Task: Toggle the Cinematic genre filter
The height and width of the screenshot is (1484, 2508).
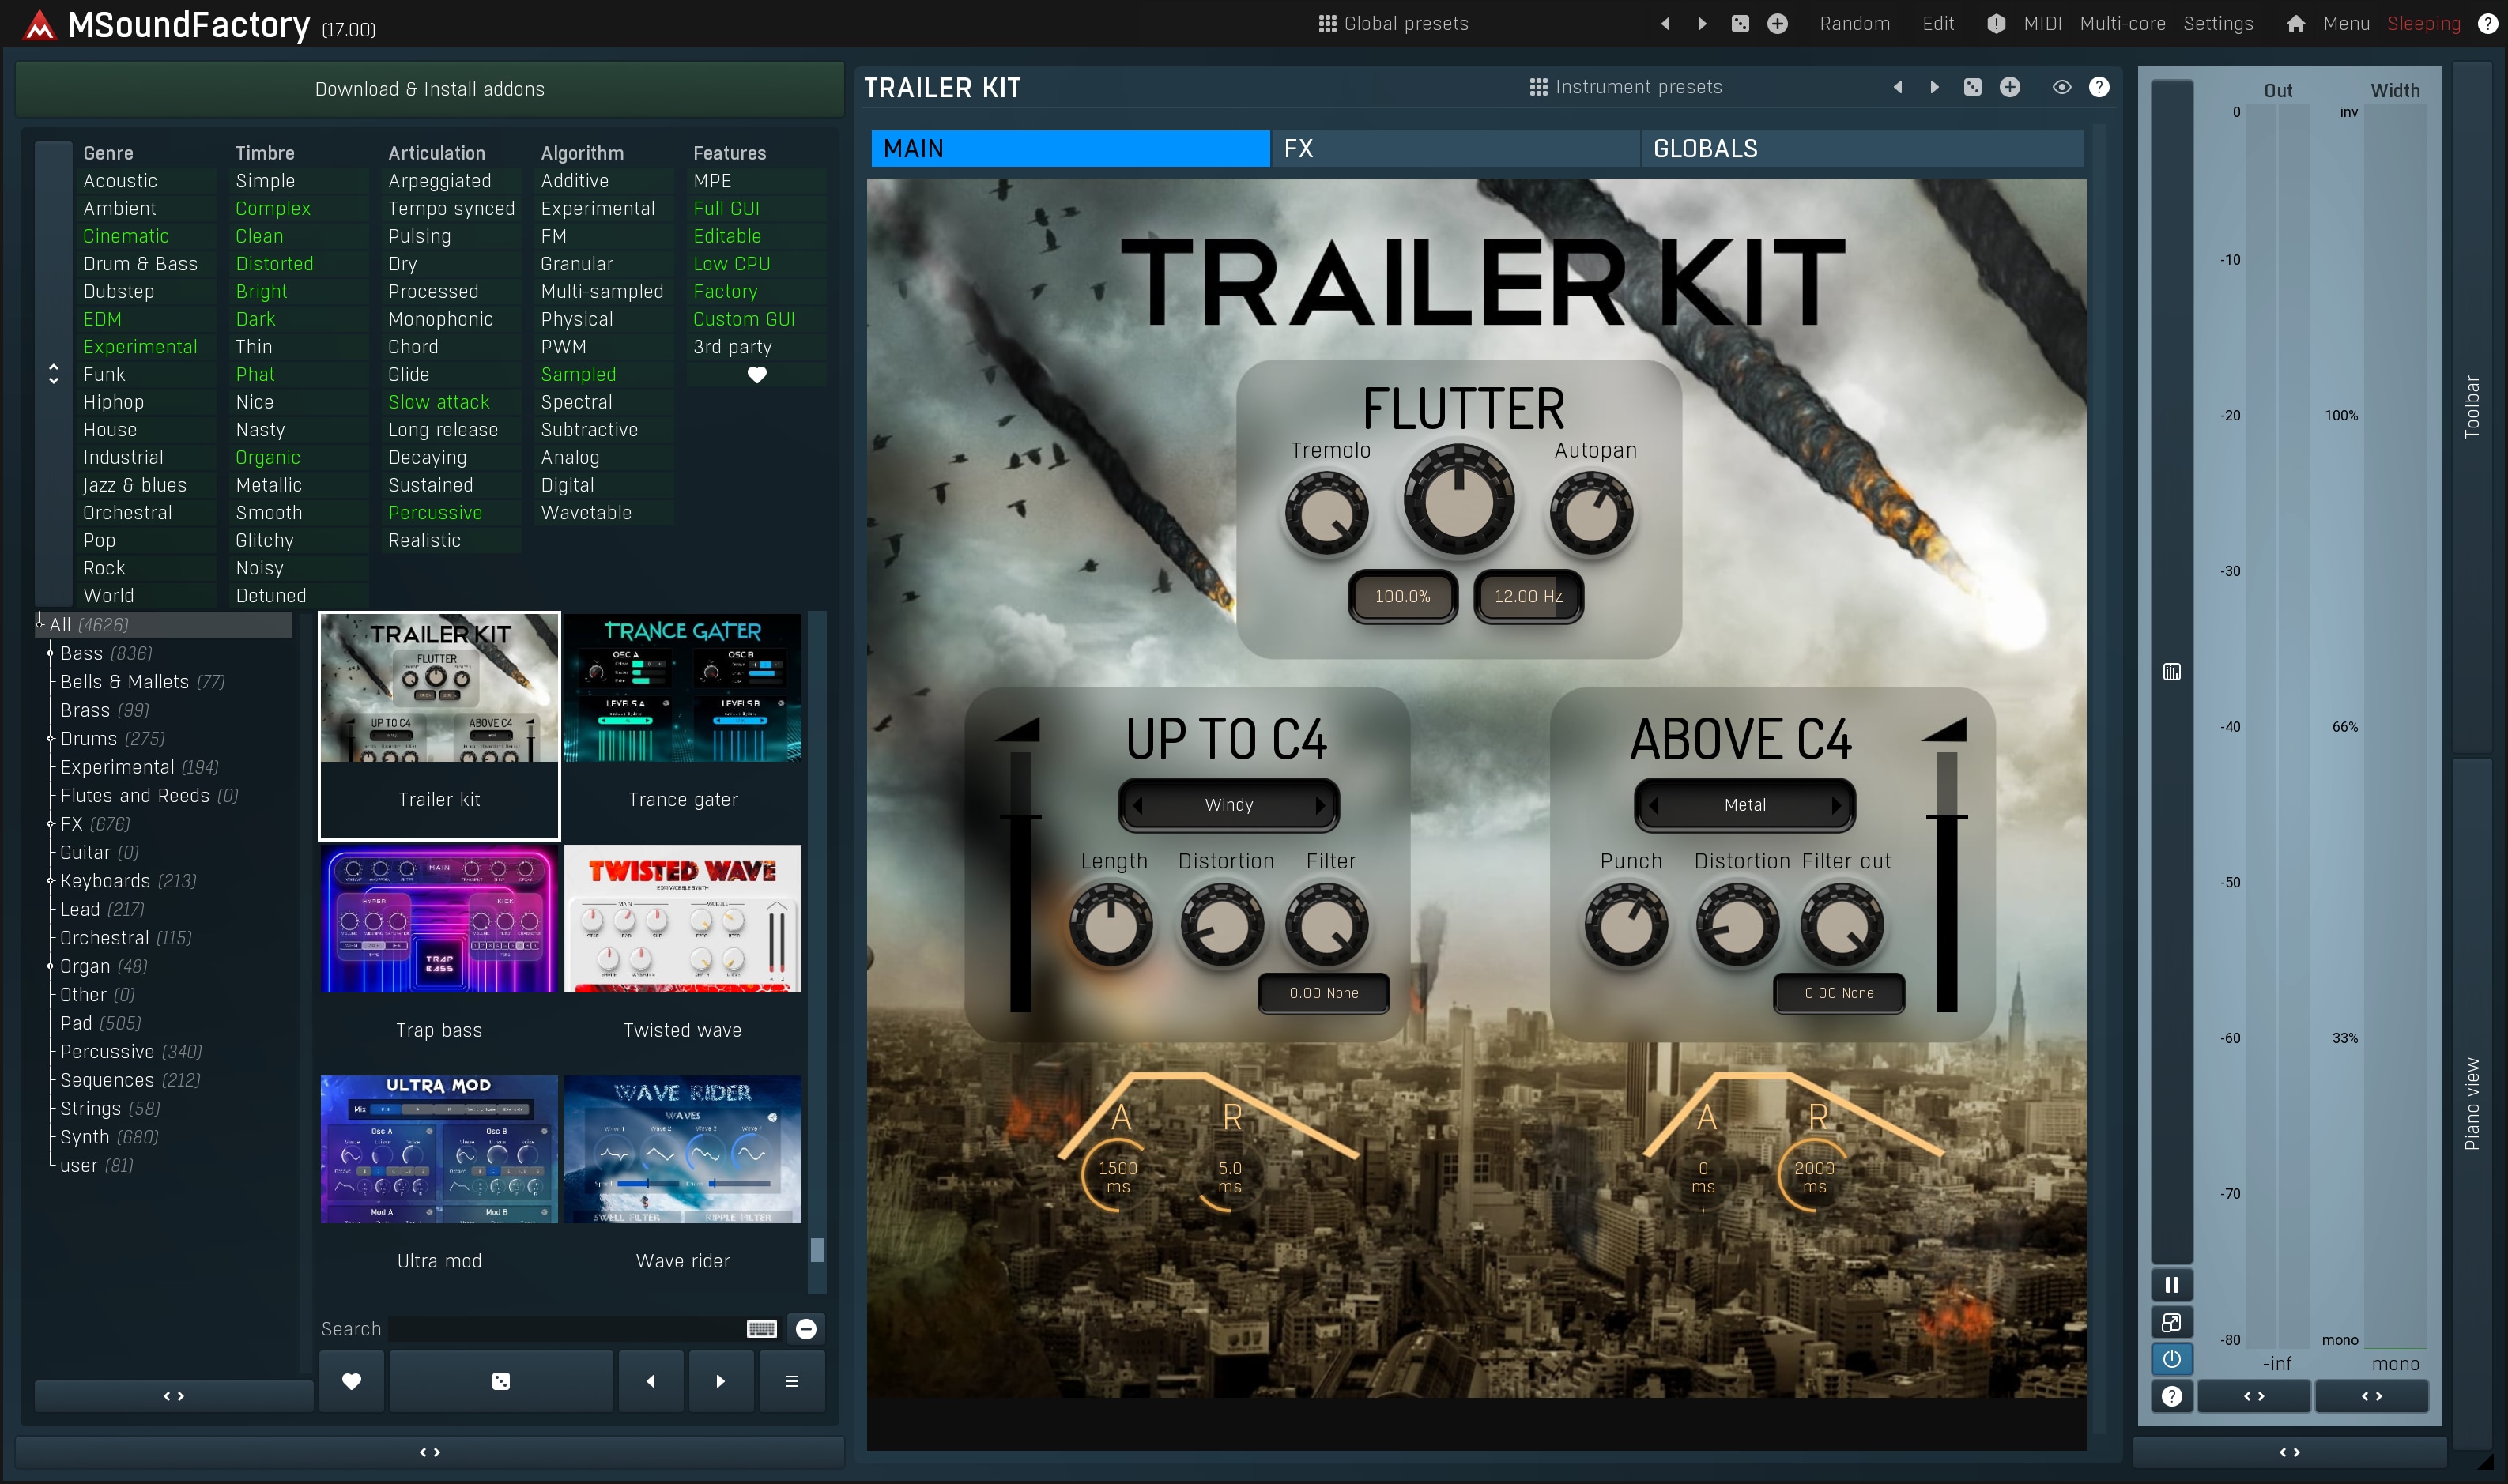Action: coord(126,236)
